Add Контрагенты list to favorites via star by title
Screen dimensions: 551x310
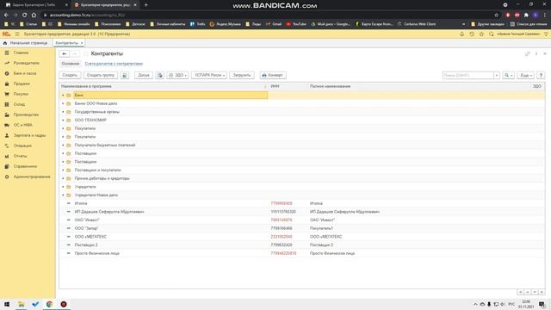coord(86,53)
